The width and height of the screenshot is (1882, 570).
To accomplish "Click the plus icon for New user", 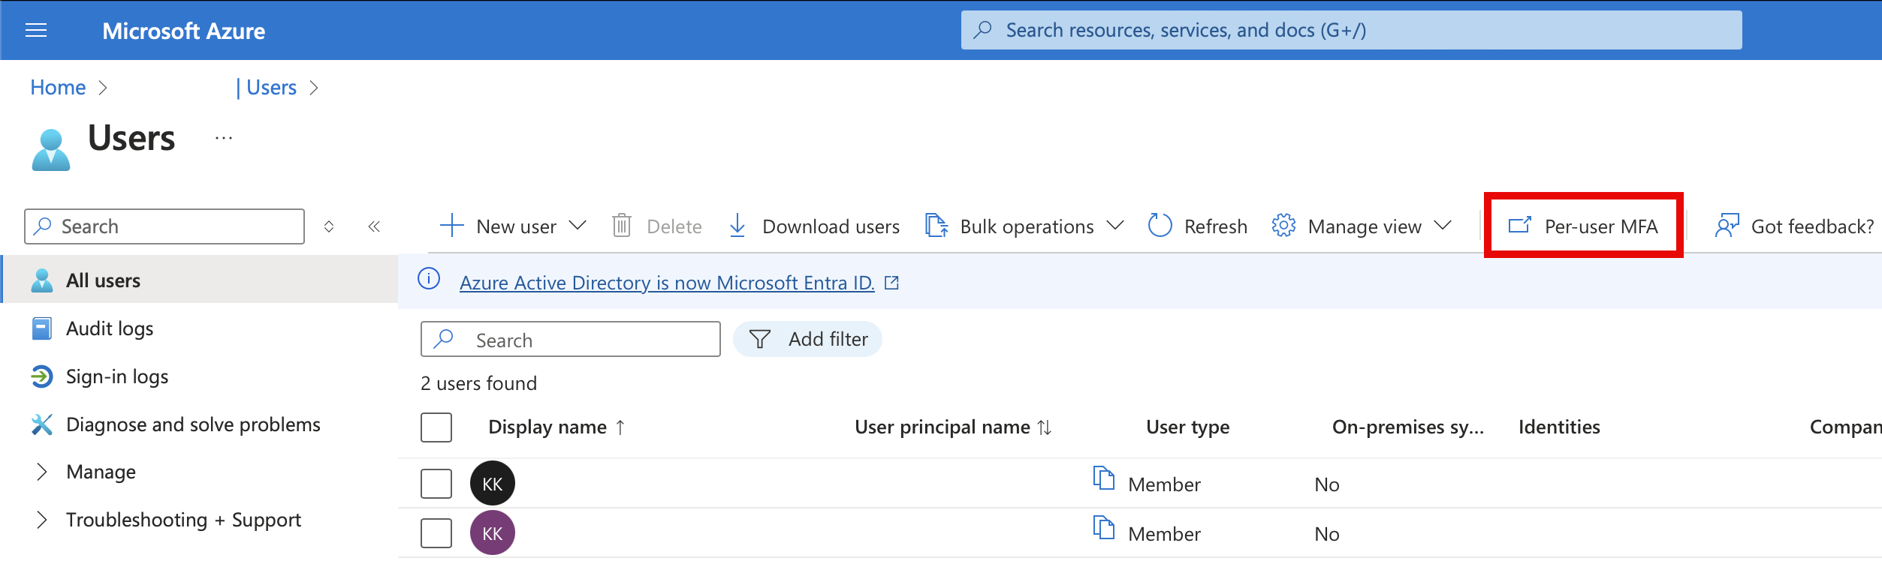I will 452,226.
